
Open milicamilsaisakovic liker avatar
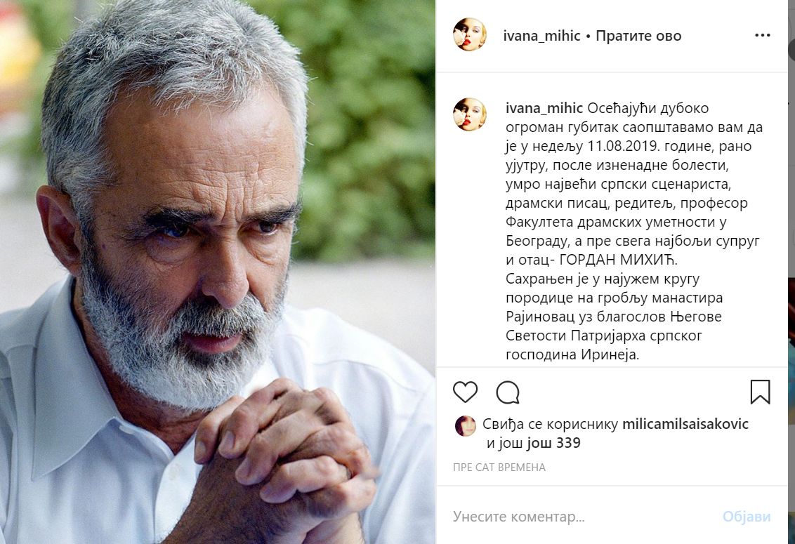click(466, 426)
